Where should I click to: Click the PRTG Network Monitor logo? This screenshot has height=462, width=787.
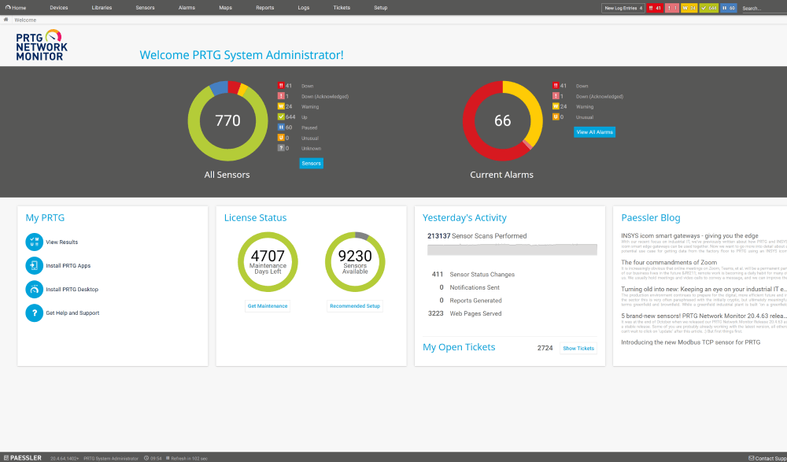pos(42,45)
